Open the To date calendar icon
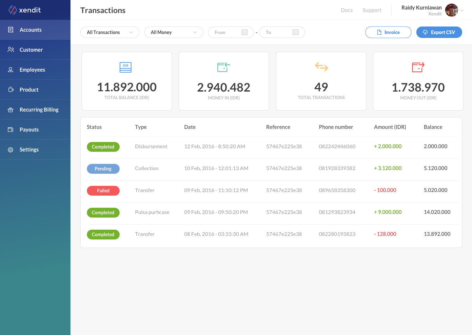 [x=296, y=32]
